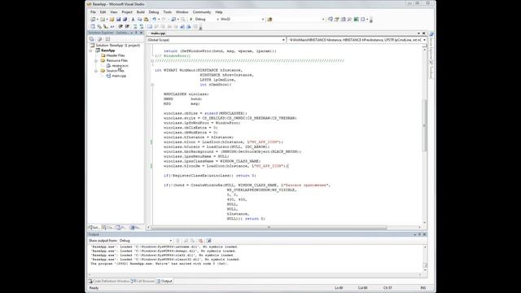Open the View menu
This screenshot has width=521, height=293.
(114, 12)
